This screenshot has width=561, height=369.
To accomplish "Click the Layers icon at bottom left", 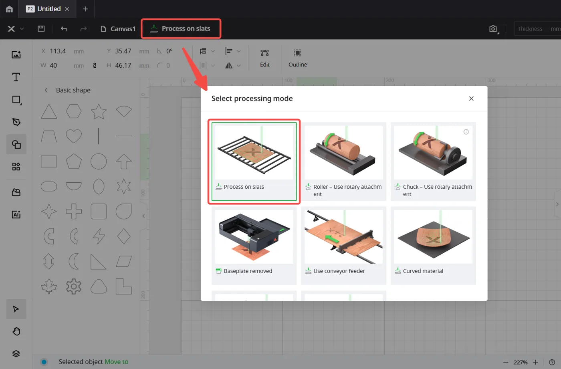I will click(16, 353).
